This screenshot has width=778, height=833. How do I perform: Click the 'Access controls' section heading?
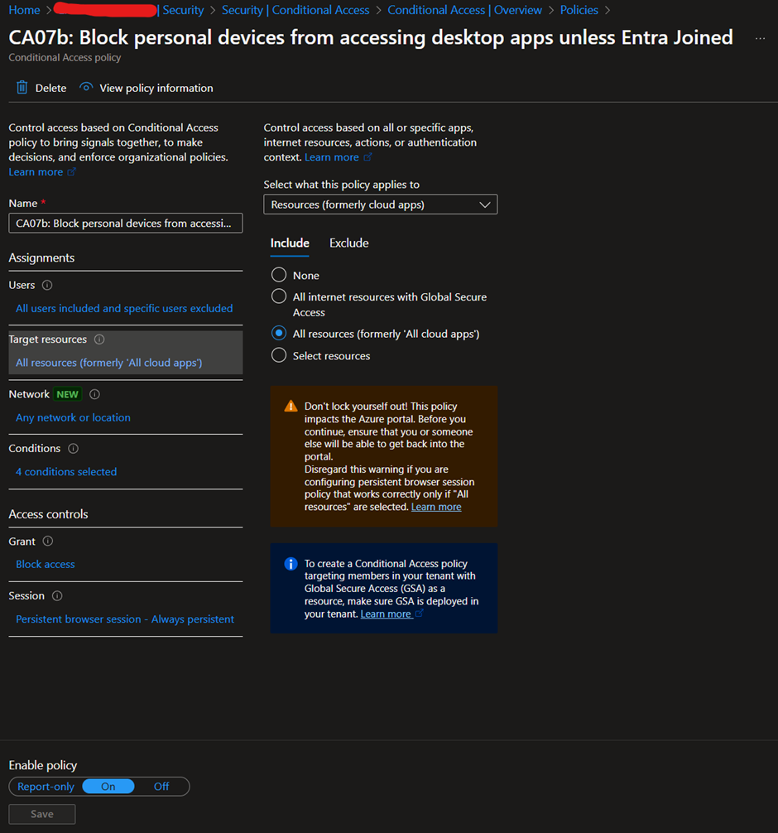48,514
